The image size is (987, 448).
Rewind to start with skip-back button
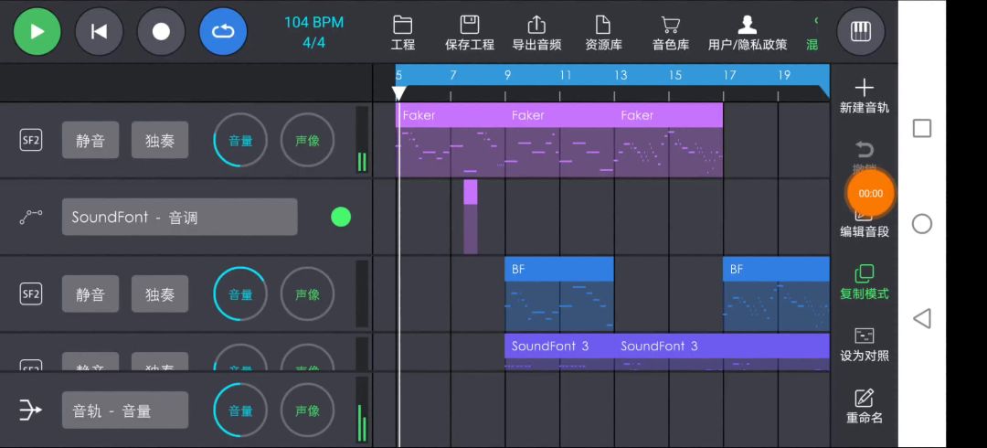99,31
